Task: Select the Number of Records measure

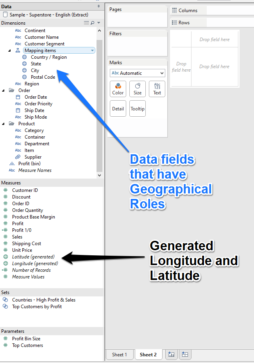Action: 31,270
